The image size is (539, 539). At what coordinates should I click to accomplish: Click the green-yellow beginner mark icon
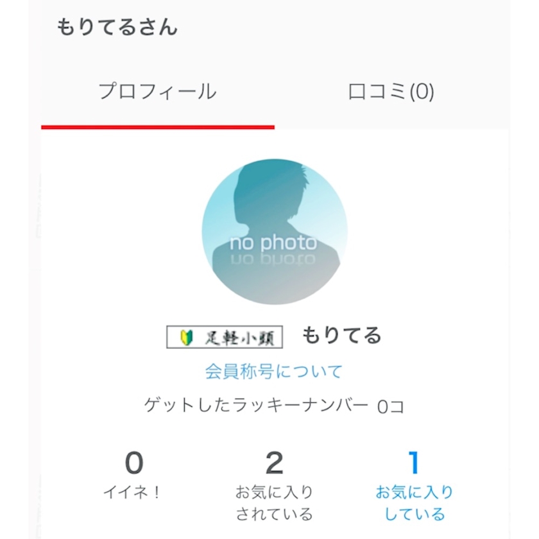pyautogui.click(x=187, y=337)
